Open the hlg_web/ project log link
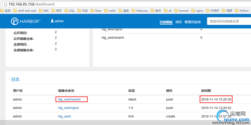 coord(65,116)
